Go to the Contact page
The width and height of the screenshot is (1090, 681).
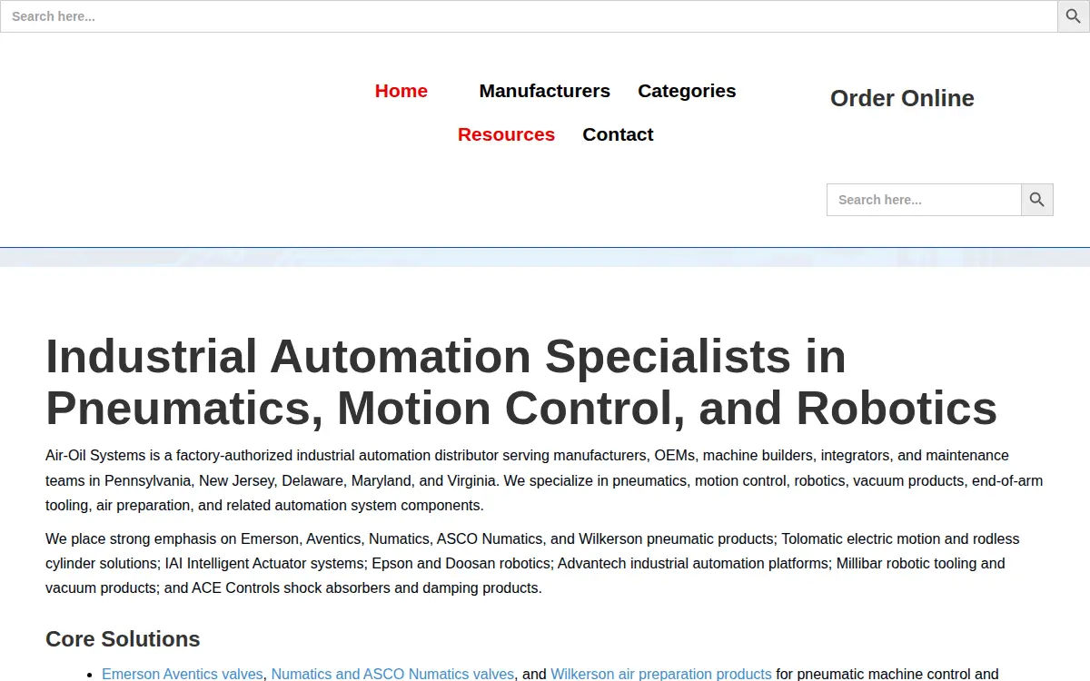tap(618, 134)
